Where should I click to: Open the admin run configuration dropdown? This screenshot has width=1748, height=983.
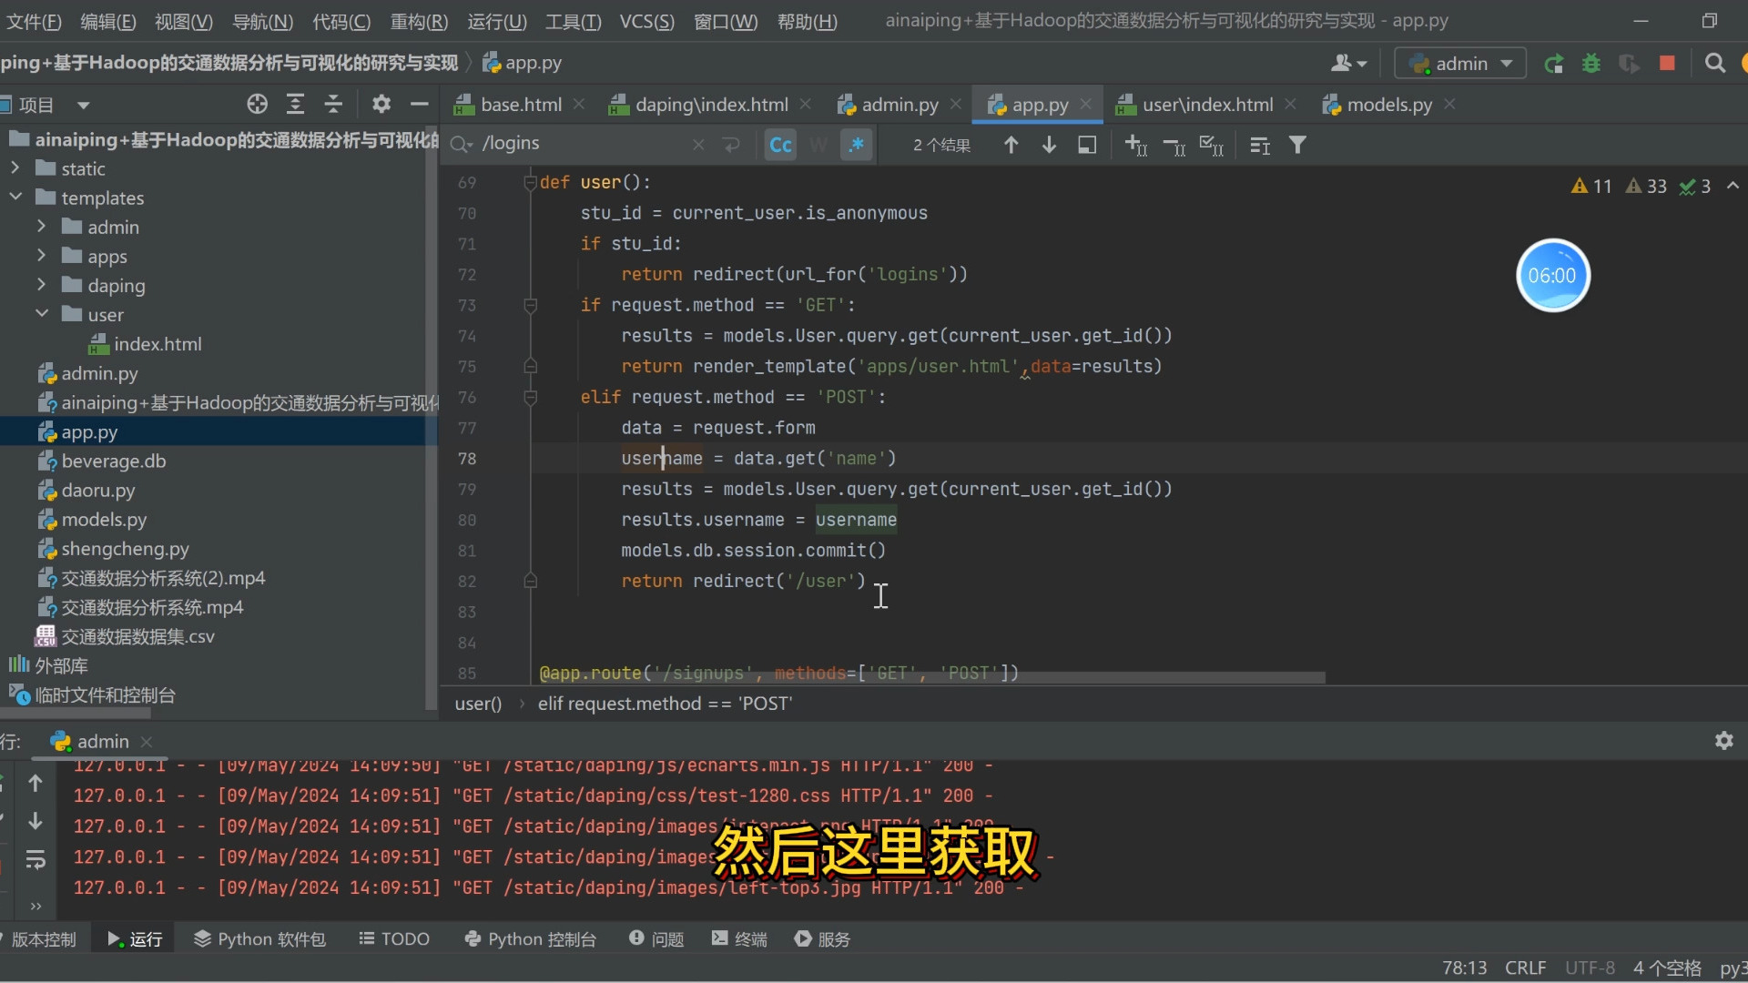(1459, 63)
